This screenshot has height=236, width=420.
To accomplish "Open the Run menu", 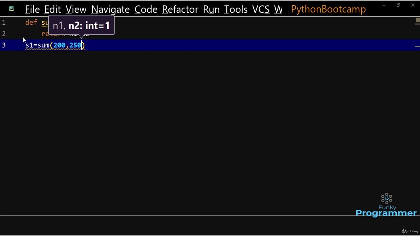I will tap(211, 10).
